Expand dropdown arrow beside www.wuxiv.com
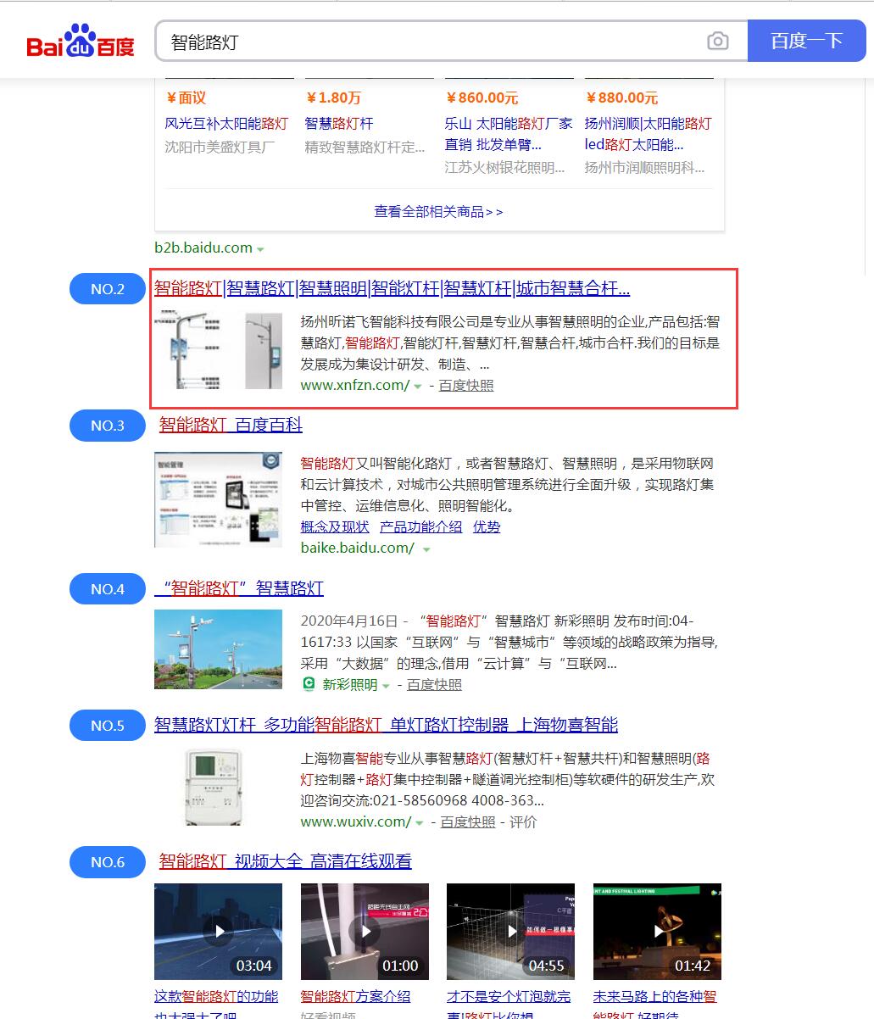This screenshot has width=874, height=1019. [x=420, y=823]
